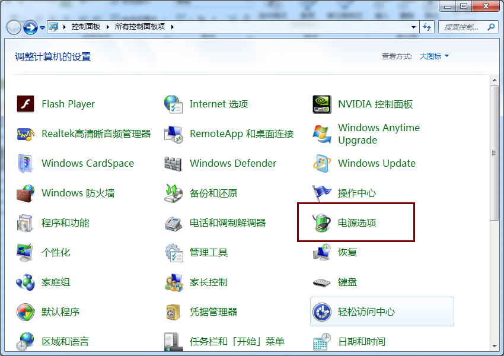The image size is (504, 356).
Task: Open the Flash Player link text
Action: click(68, 104)
